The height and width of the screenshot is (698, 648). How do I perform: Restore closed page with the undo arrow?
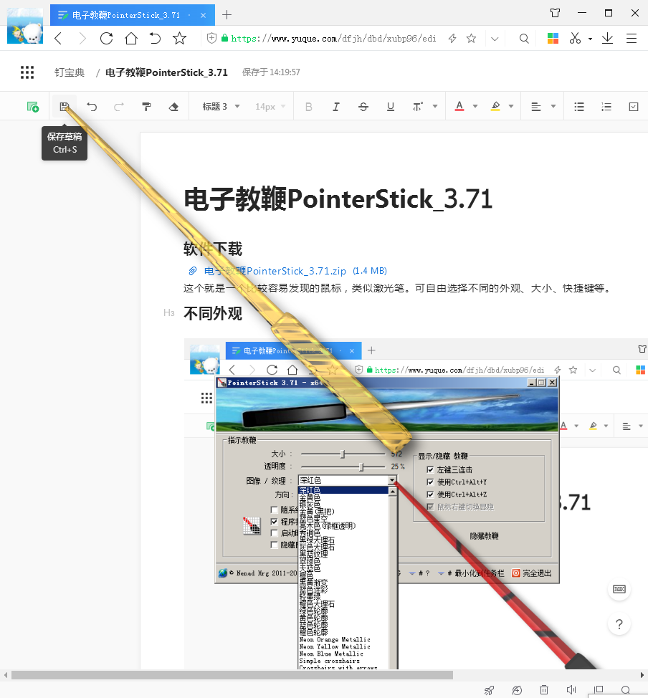[155, 38]
